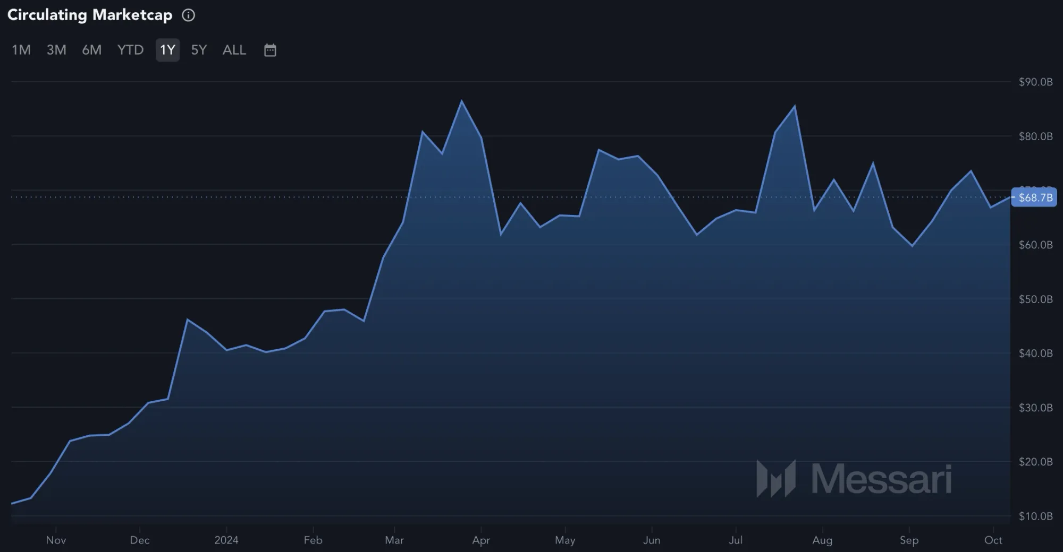Click the Jul label on time axis
Image resolution: width=1063 pixels, height=552 pixels.
tap(736, 540)
